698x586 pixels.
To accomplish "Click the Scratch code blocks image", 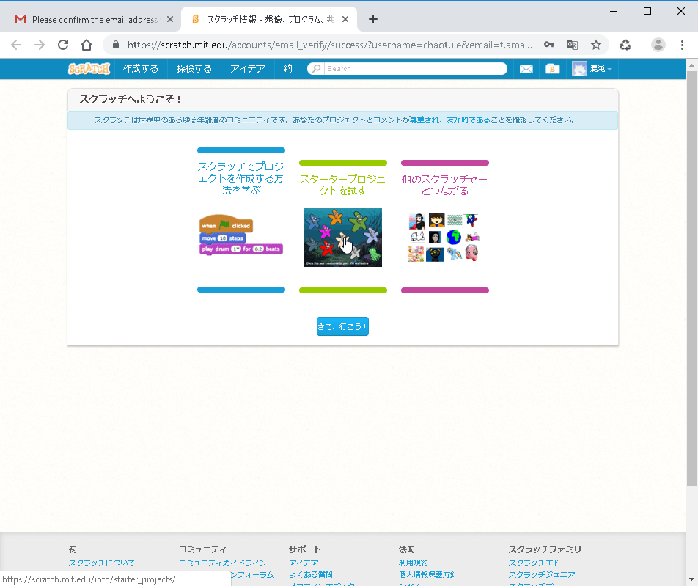I will point(240,235).
